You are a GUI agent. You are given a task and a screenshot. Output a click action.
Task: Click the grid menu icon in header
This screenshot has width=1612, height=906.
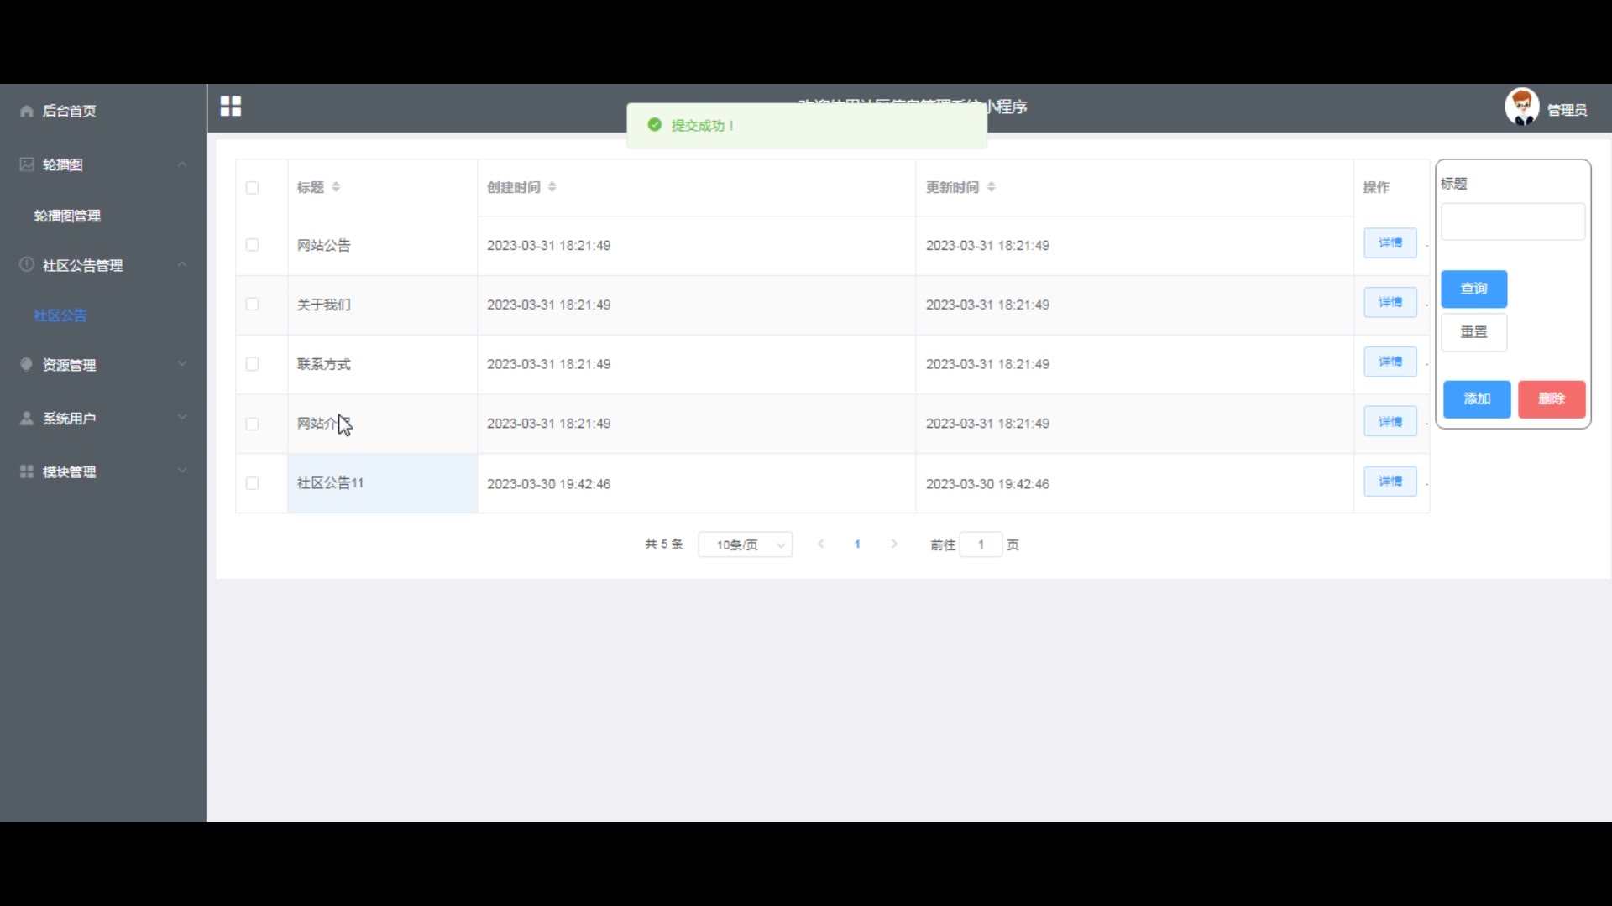pos(230,107)
